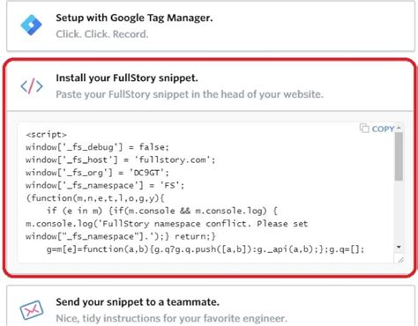Click the line window['_fs_debug'] = false;

pos(97,147)
